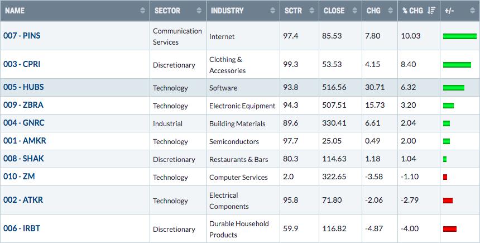Click the SCTR column sort icon

coord(311,11)
